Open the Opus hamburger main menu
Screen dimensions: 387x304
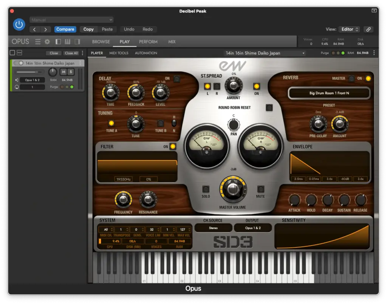point(38,41)
